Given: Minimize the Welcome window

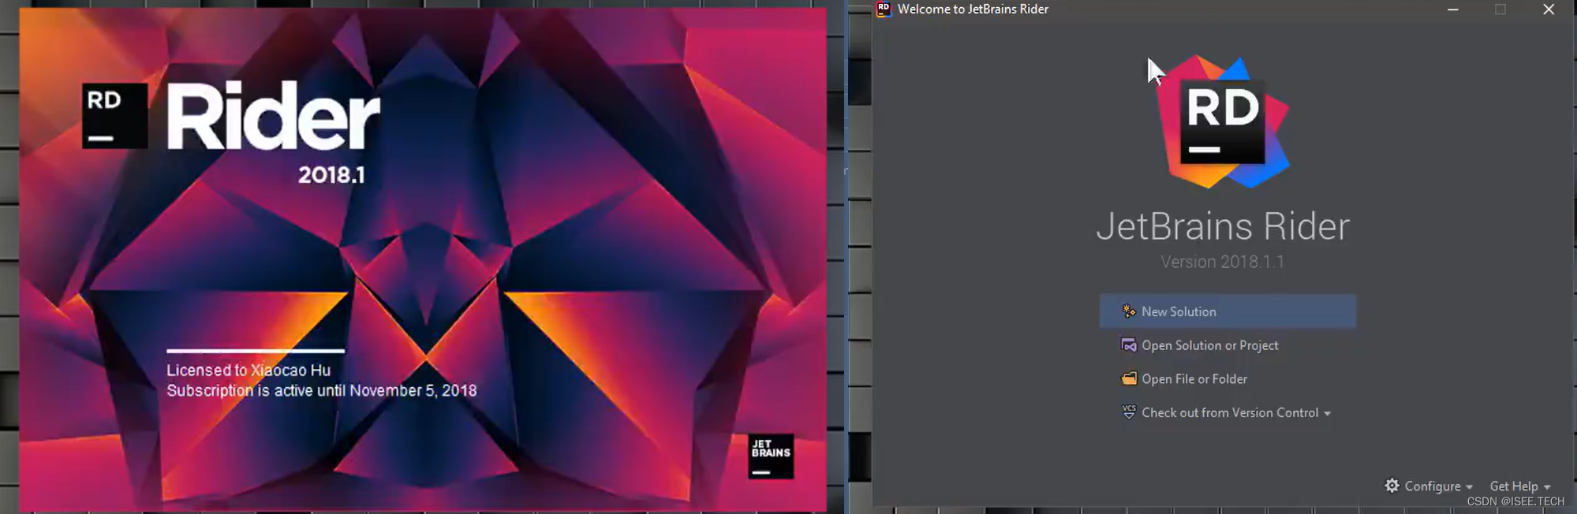Looking at the screenshot, I should (1453, 9).
